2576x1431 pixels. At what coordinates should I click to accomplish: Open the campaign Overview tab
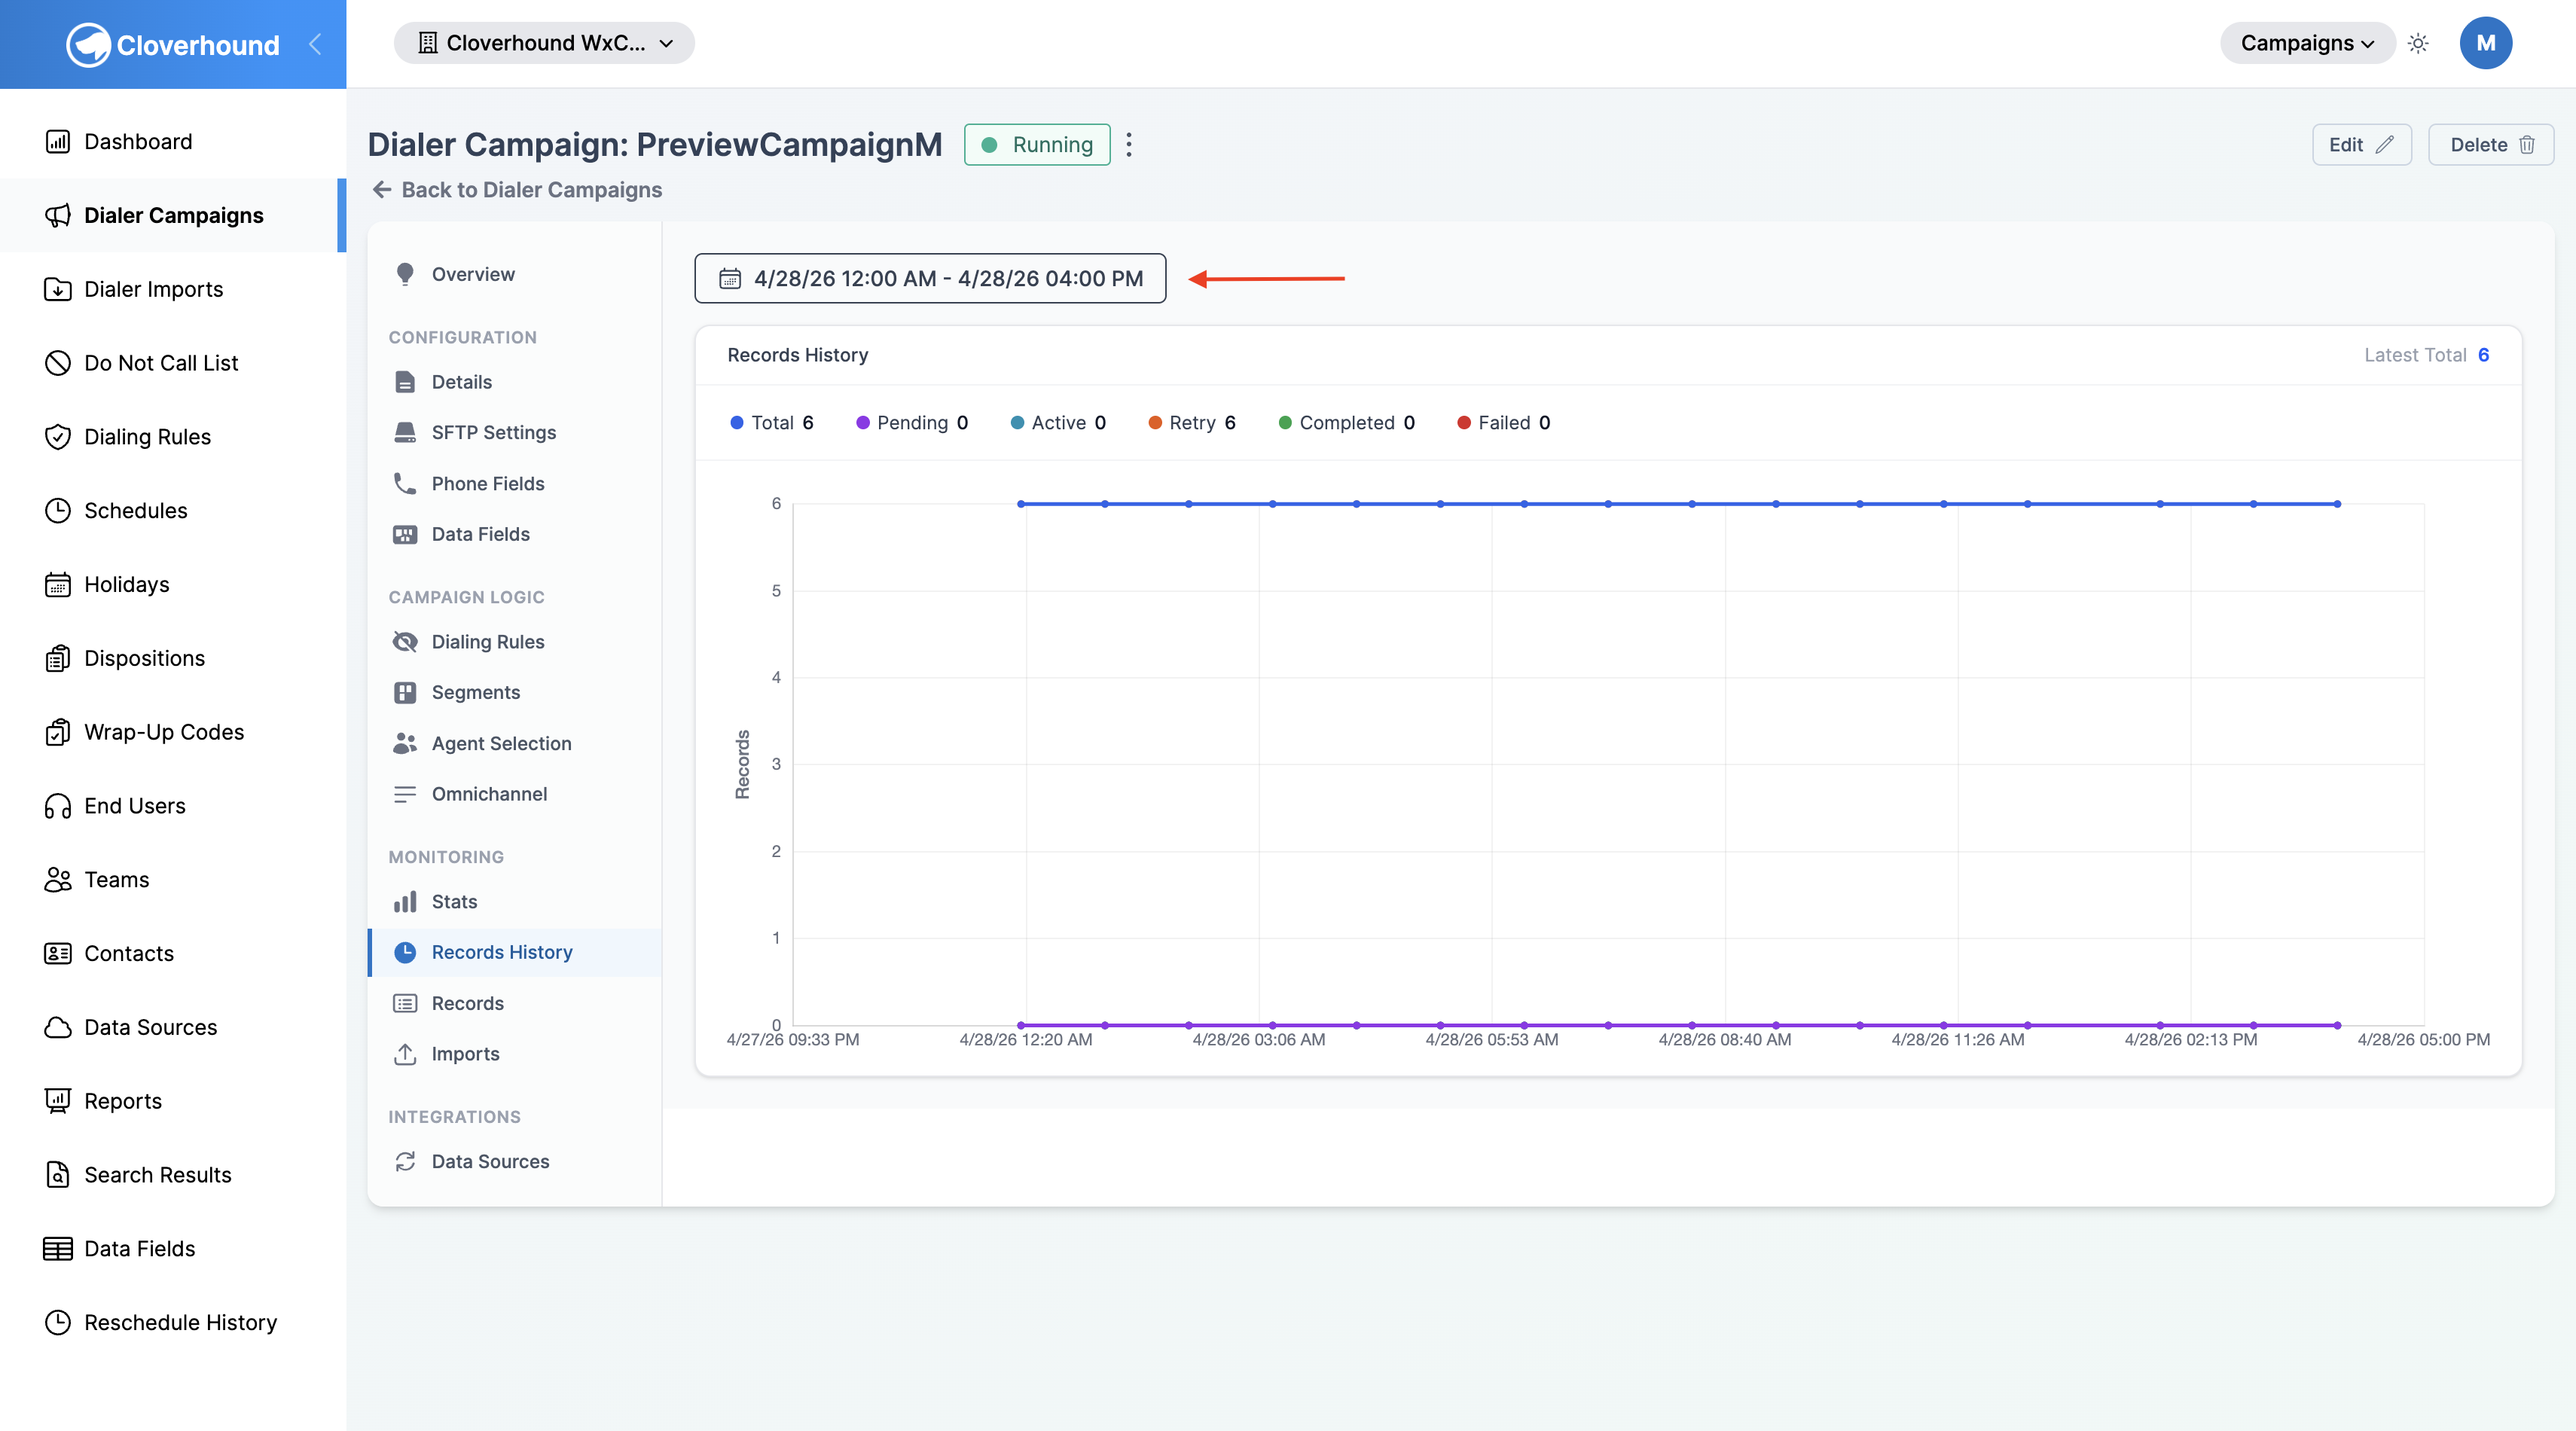[x=473, y=274]
